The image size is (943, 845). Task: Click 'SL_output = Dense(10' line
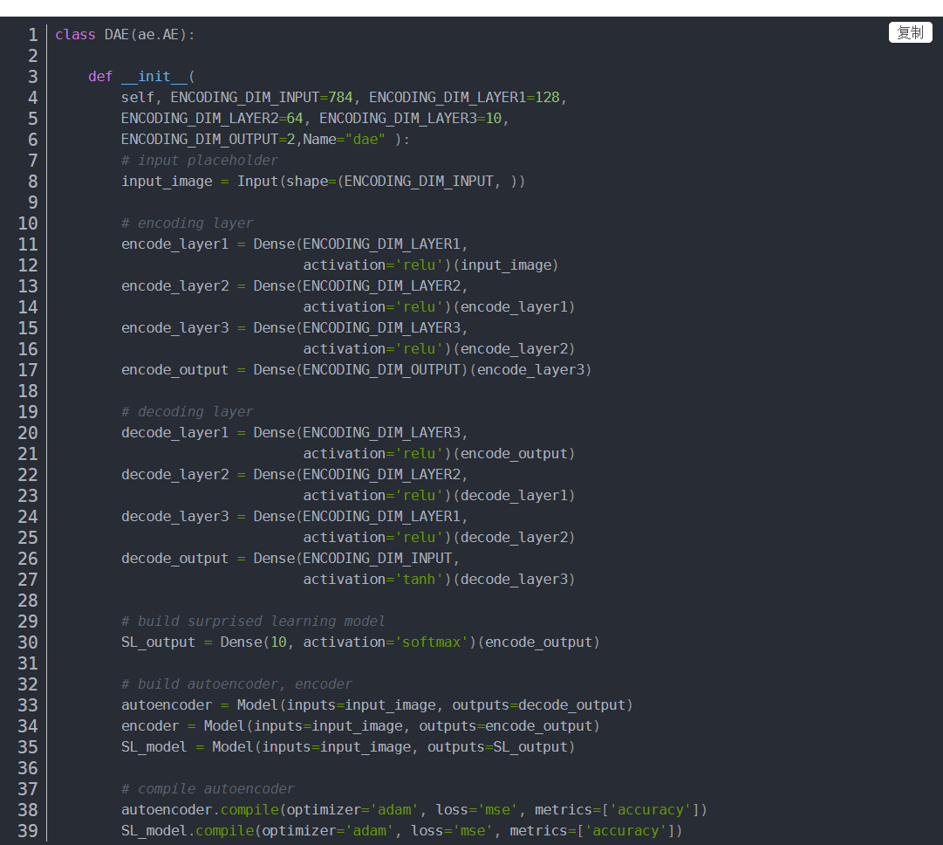pyautogui.click(x=360, y=642)
